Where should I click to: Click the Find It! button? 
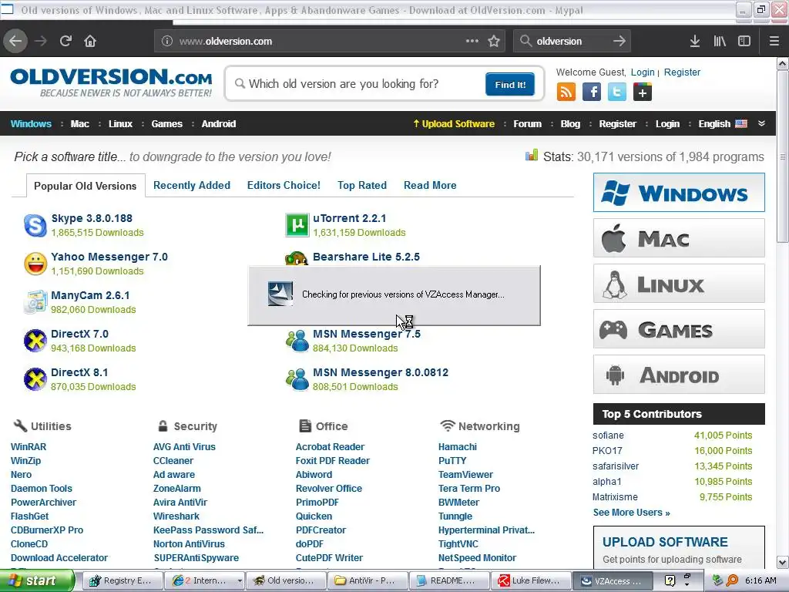coord(510,85)
